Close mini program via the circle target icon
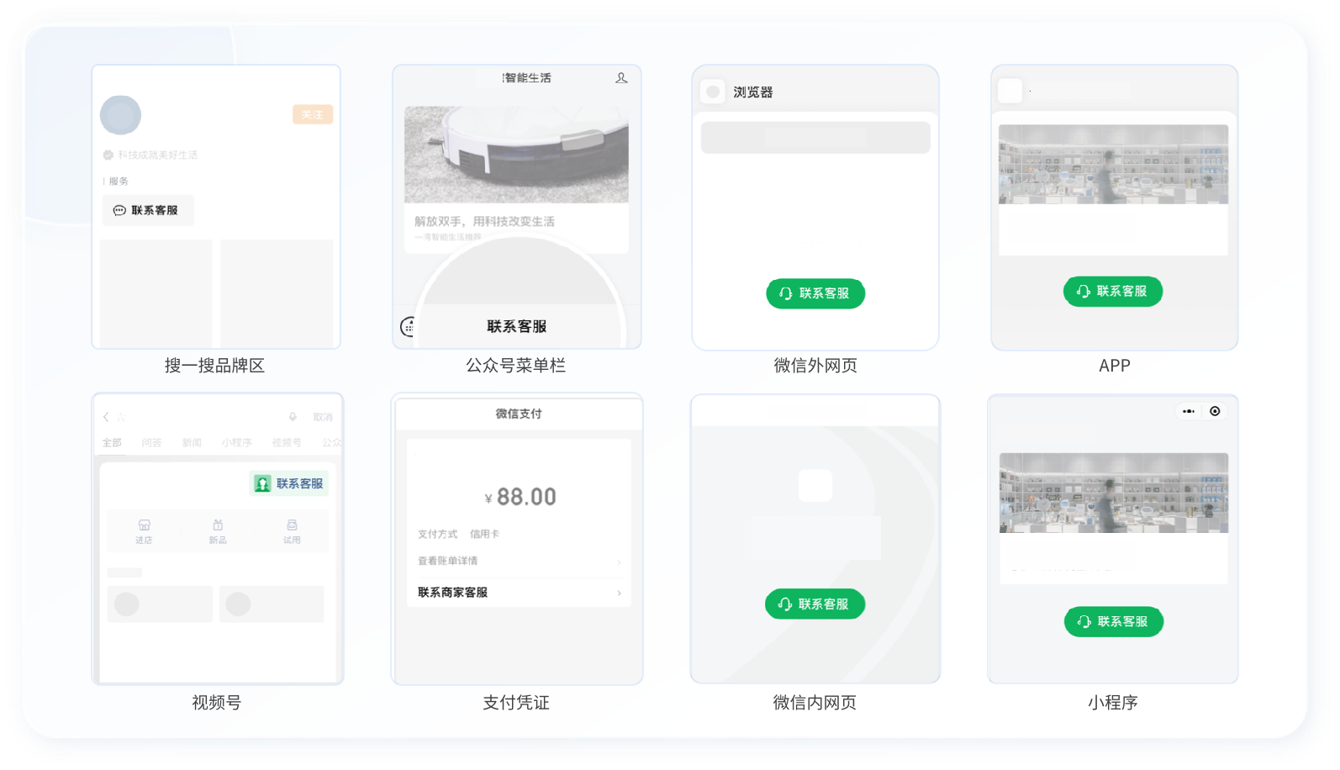Viewport: 1340px width, 770px height. [1215, 411]
